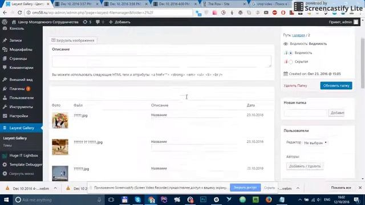Open Внешний вид in the sidebar
Screen dimensions: 365x205
point(21,80)
